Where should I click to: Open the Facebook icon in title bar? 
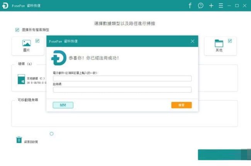click(x=190, y=6)
